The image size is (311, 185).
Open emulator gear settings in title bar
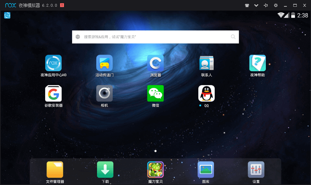click(276, 5)
